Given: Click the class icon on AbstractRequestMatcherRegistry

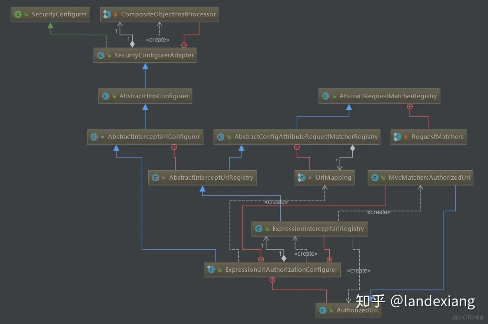Looking at the screenshot, I should tap(326, 96).
